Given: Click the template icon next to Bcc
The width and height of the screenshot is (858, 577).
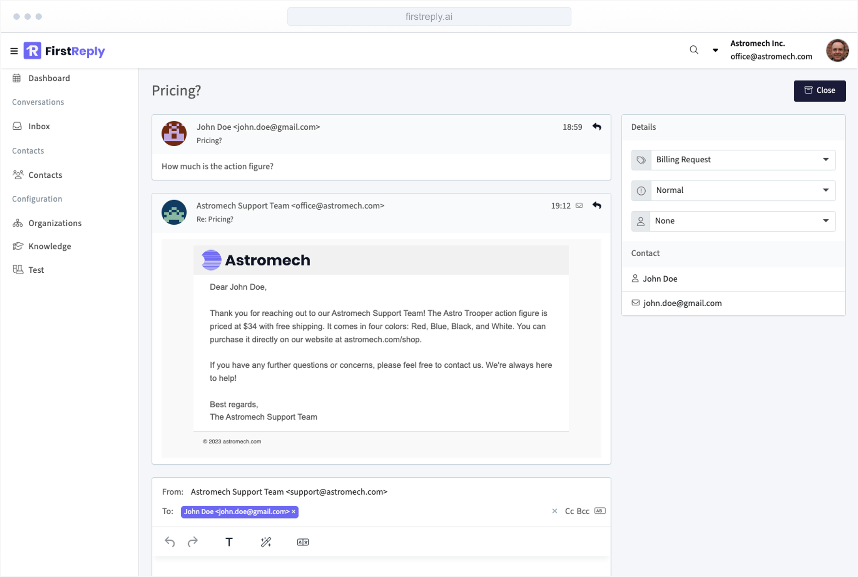Looking at the screenshot, I should pos(600,511).
